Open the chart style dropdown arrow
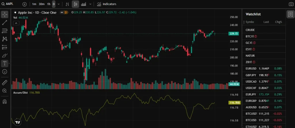 click(x=90, y=4)
